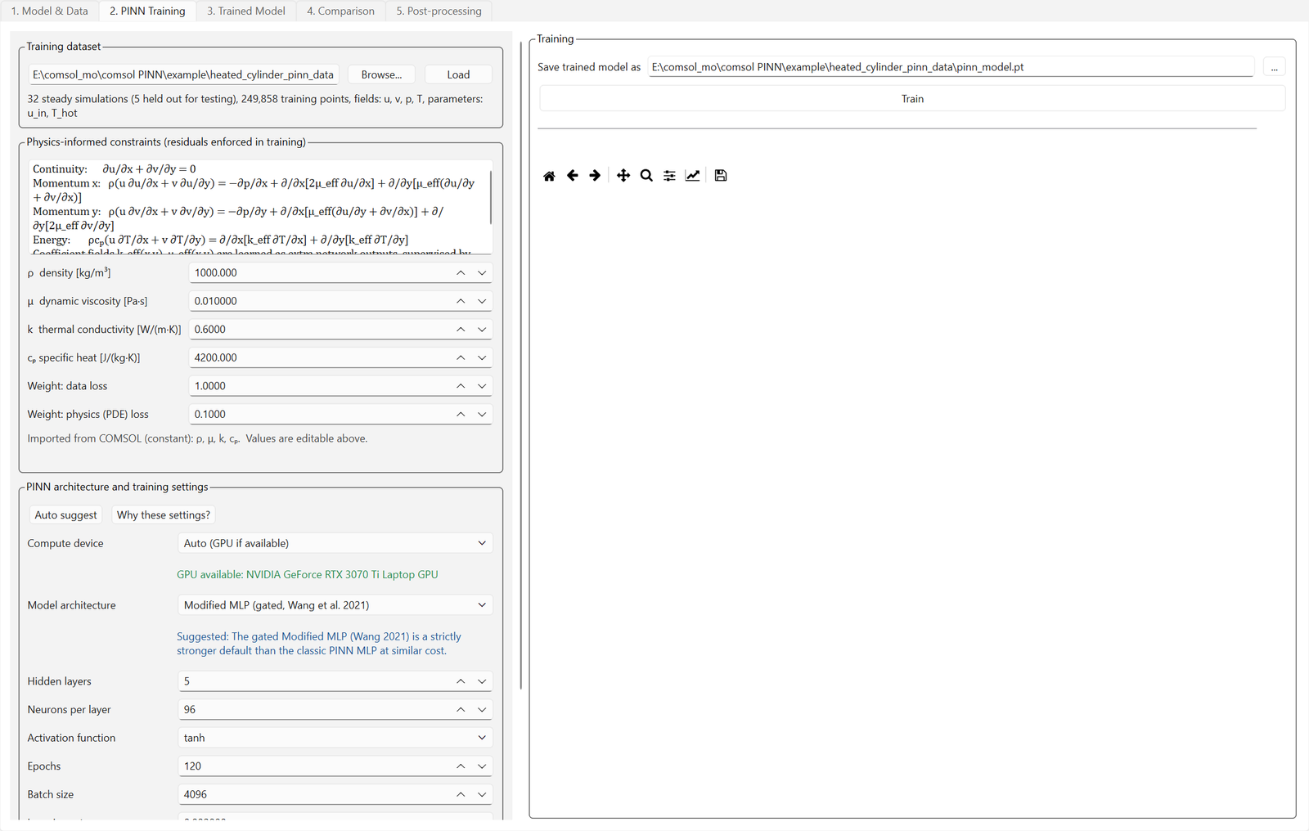This screenshot has width=1309, height=831.
Task: Save the figure with floppy icon
Action: 721,176
